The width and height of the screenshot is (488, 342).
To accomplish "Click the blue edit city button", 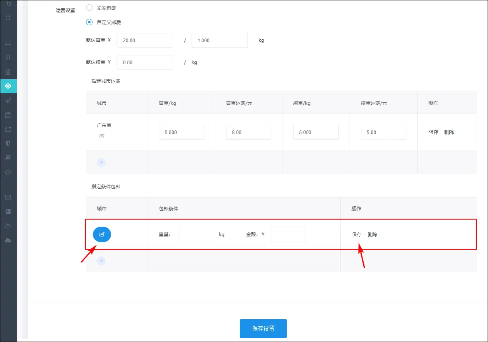I will coord(102,234).
